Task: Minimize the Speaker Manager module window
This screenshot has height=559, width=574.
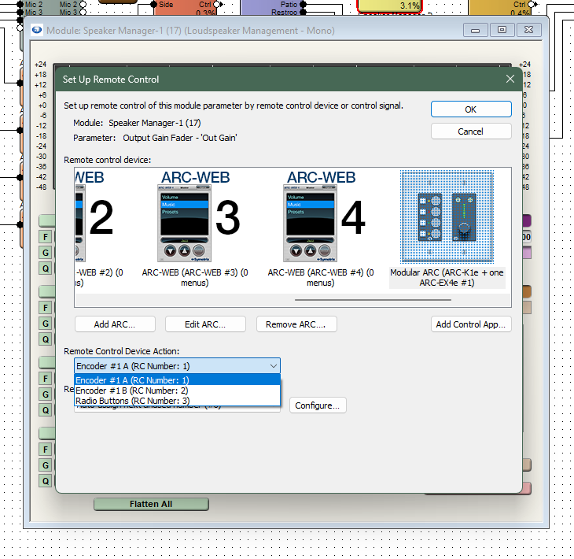Action: click(476, 30)
